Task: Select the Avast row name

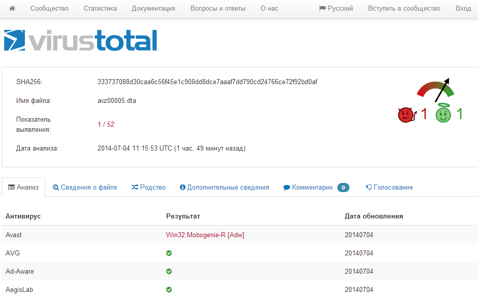Action: click(14, 235)
